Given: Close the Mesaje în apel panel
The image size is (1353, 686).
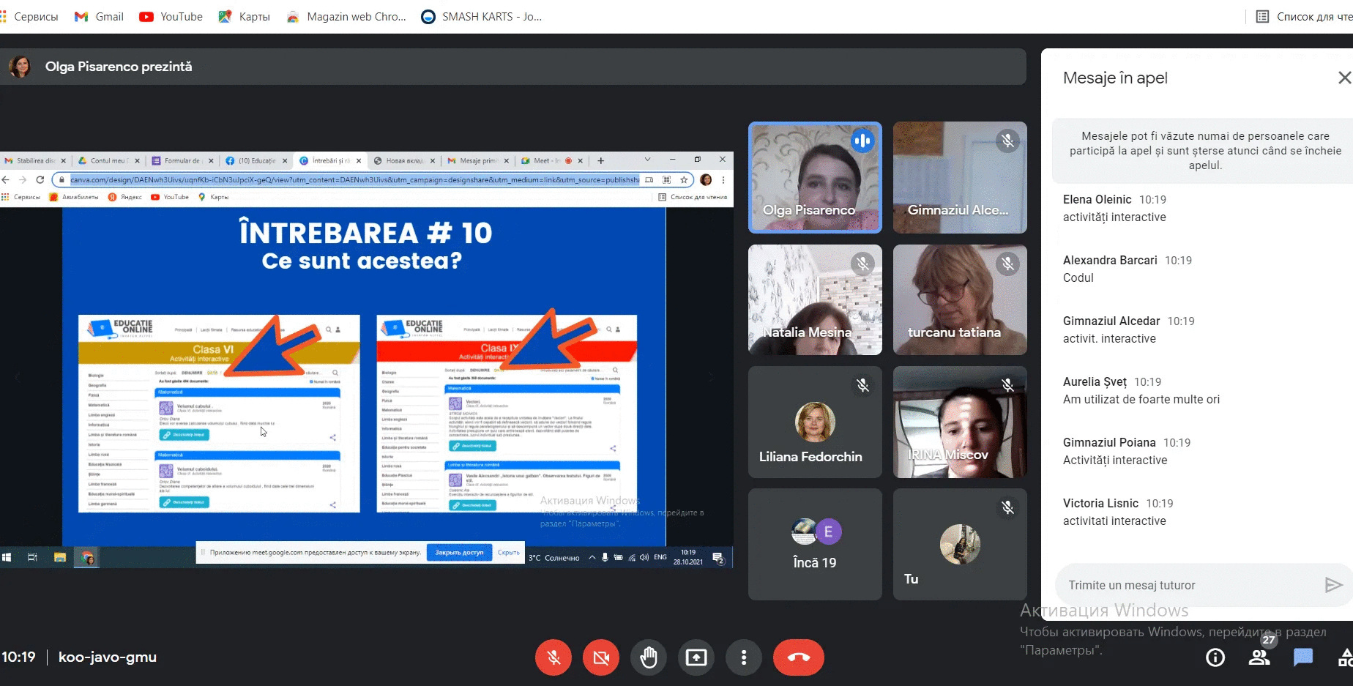Looking at the screenshot, I should tap(1344, 78).
